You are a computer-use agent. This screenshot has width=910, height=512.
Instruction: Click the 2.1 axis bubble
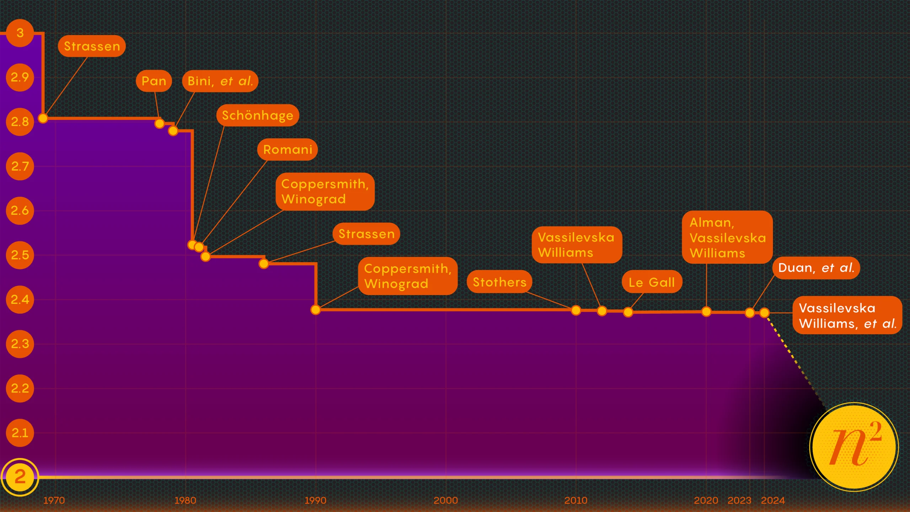(x=20, y=432)
